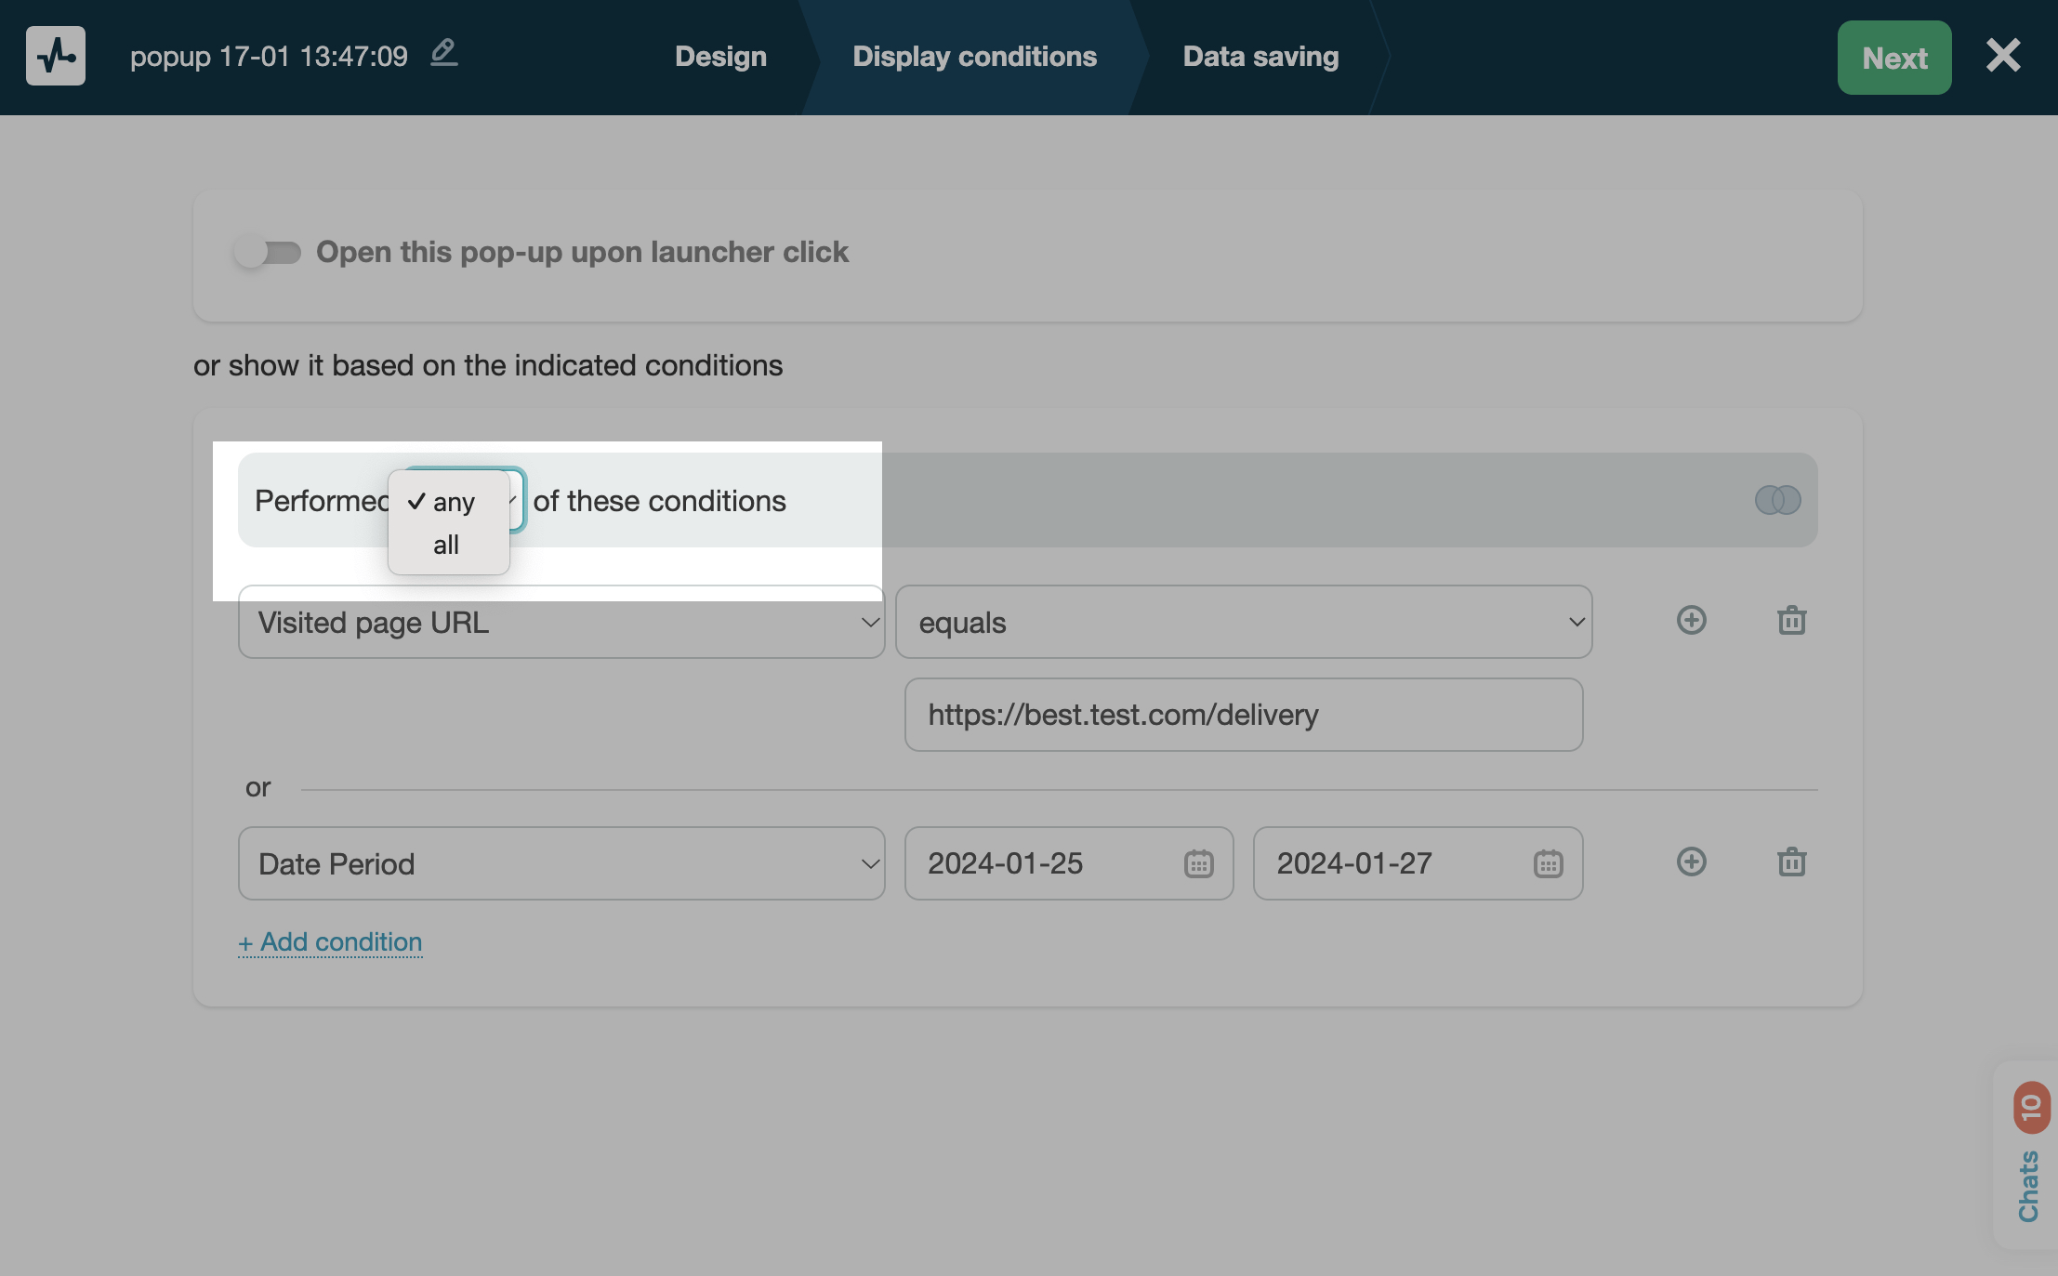Viewport: 2058px width, 1276px height.
Task: Open calendar for start date 2024-01-25
Action: point(1198,863)
